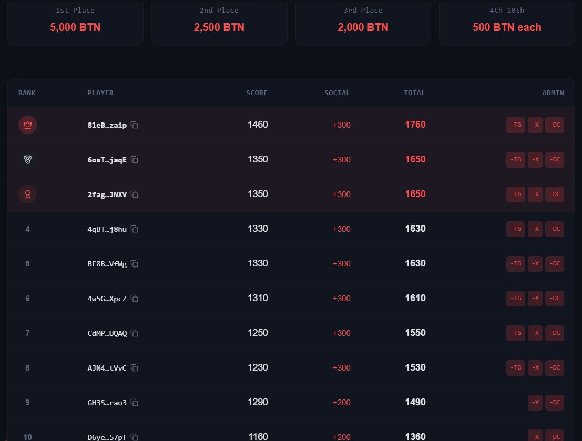
Task: Remove X bonus for 81eB…zaip
Action: 535,125
